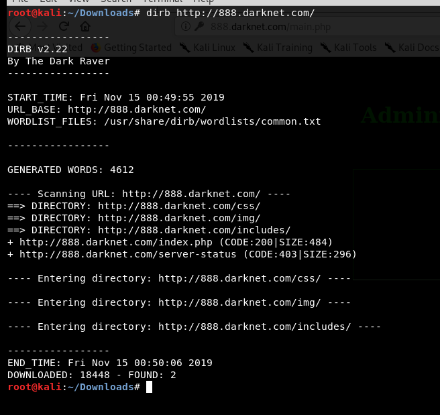Open the Kali Tools bookmark
This screenshot has width=440, height=415.
[x=349, y=48]
